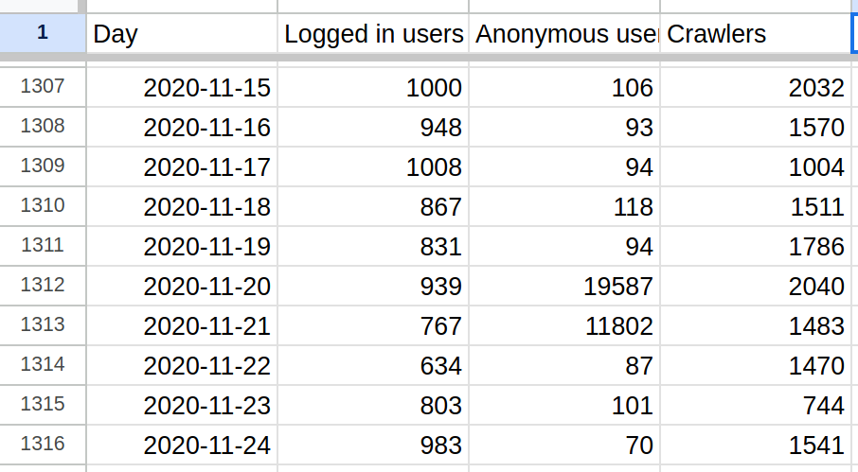
Task: Select the logged in users value 1008
Action: click(x=373, y=166)
